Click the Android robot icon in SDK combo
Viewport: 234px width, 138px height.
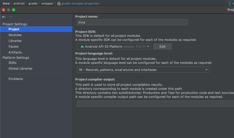point(82,47)
